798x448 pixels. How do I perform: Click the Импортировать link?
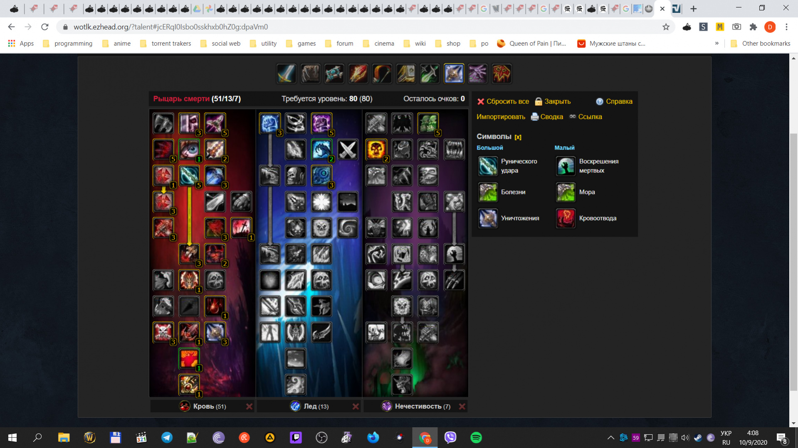pos(501,117)
